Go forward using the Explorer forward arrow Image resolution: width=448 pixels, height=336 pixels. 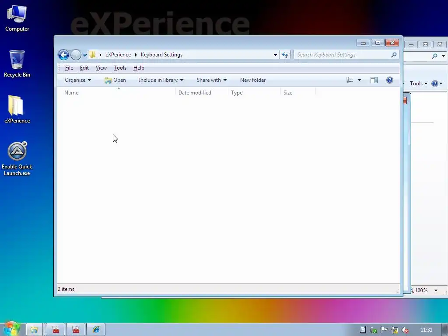[x=76, y=55]
